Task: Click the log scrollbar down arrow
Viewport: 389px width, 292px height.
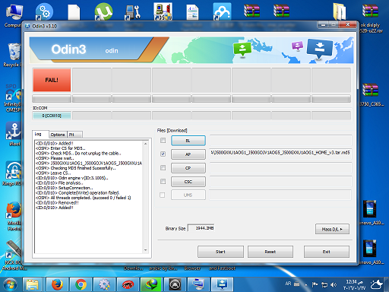Action: (146, 250)
